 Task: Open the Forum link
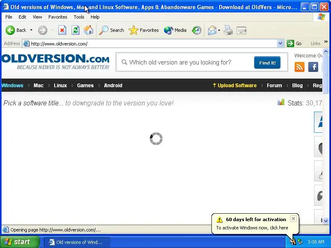pos(274,86)
